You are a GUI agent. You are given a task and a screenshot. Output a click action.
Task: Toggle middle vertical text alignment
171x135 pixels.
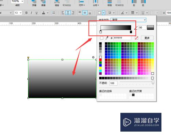pos(85,13)
